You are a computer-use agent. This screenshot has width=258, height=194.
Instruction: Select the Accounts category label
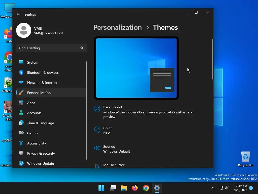[34, 113]
